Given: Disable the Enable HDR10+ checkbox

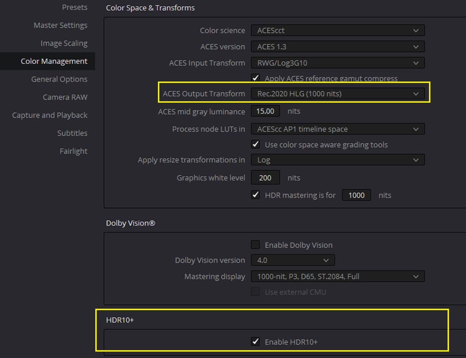Looking at the screenshot, I should [x=255, y=341].
